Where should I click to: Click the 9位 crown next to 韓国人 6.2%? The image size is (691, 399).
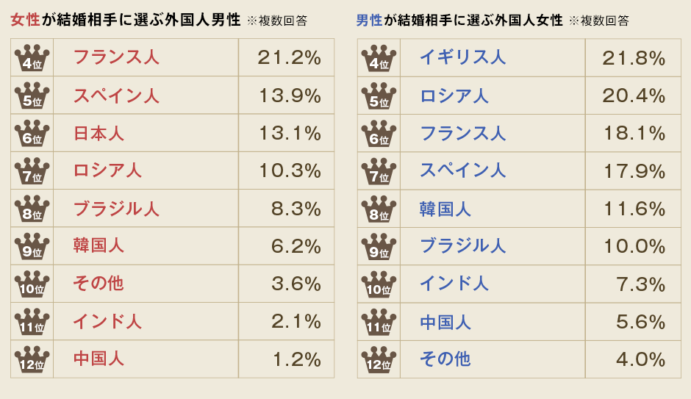tap(32, 246)
